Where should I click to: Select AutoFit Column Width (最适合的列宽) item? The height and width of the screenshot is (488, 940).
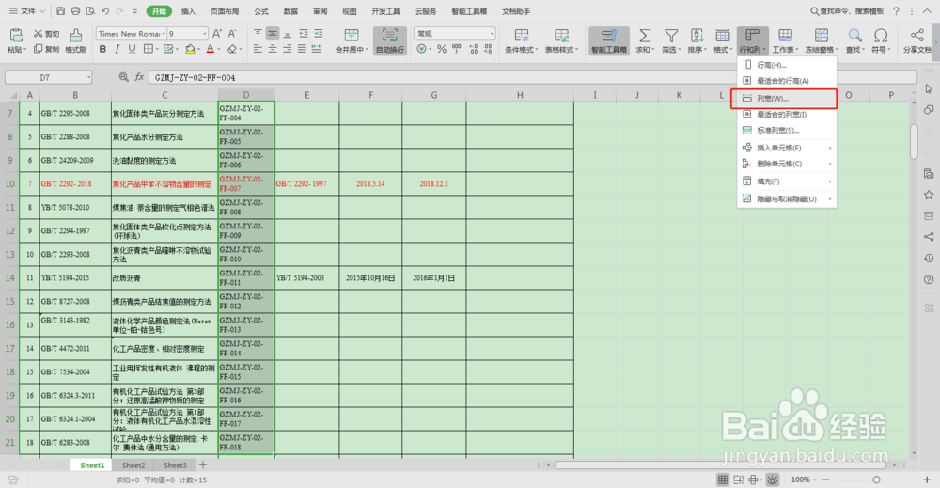pos(787,115)
